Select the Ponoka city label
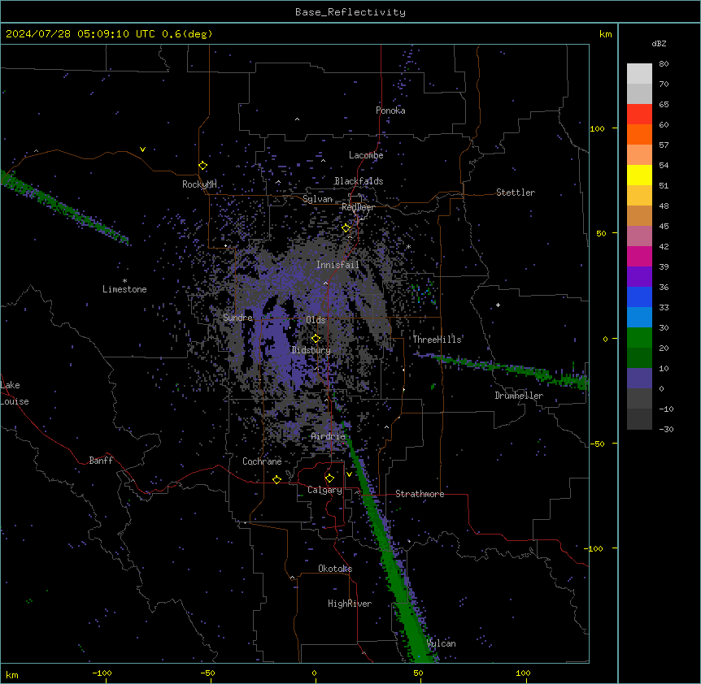The height and width of the screenshot is (684, 701). (390, 110)
